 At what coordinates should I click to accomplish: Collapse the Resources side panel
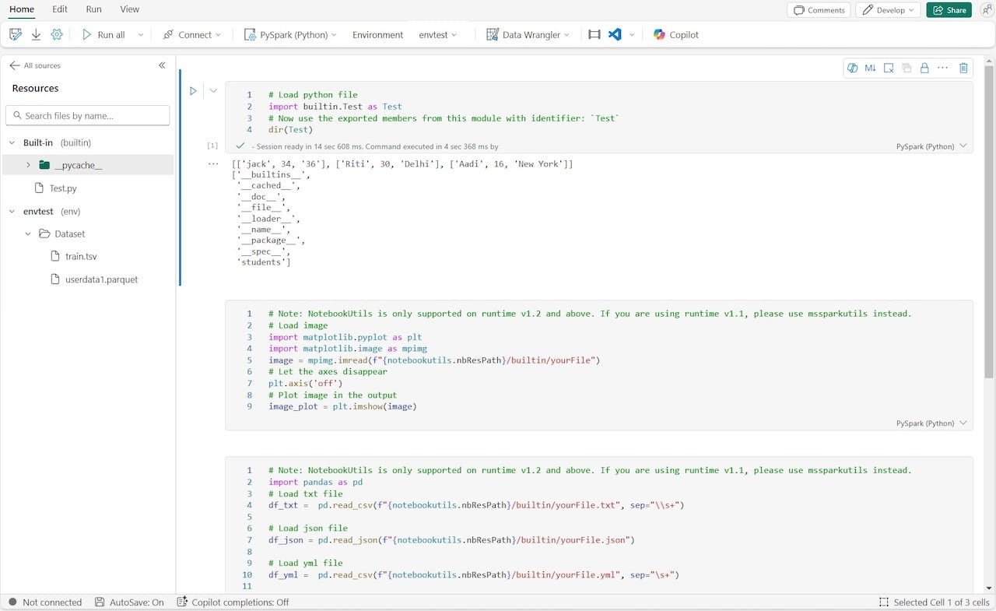tap(162, 65)
